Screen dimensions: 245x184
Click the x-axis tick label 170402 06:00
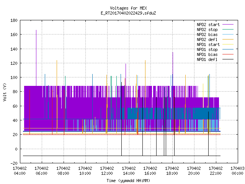click(42, 171)
